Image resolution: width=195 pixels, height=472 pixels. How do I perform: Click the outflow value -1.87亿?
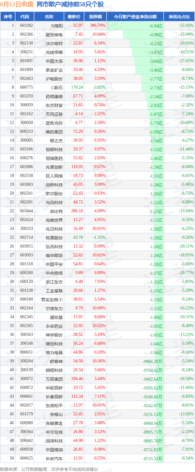pos(156,114)
